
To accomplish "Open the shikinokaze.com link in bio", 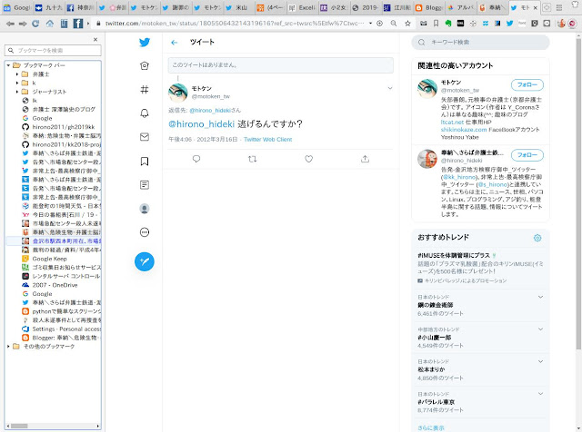I will pos(464,130).
